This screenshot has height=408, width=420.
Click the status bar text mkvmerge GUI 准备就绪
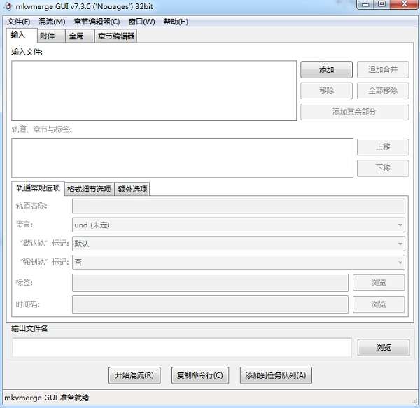coord(47,398)
